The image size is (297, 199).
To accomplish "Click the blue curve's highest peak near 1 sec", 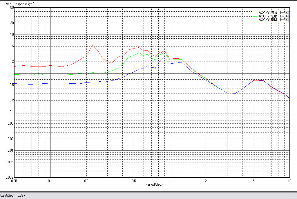I will tap(164, 58).
